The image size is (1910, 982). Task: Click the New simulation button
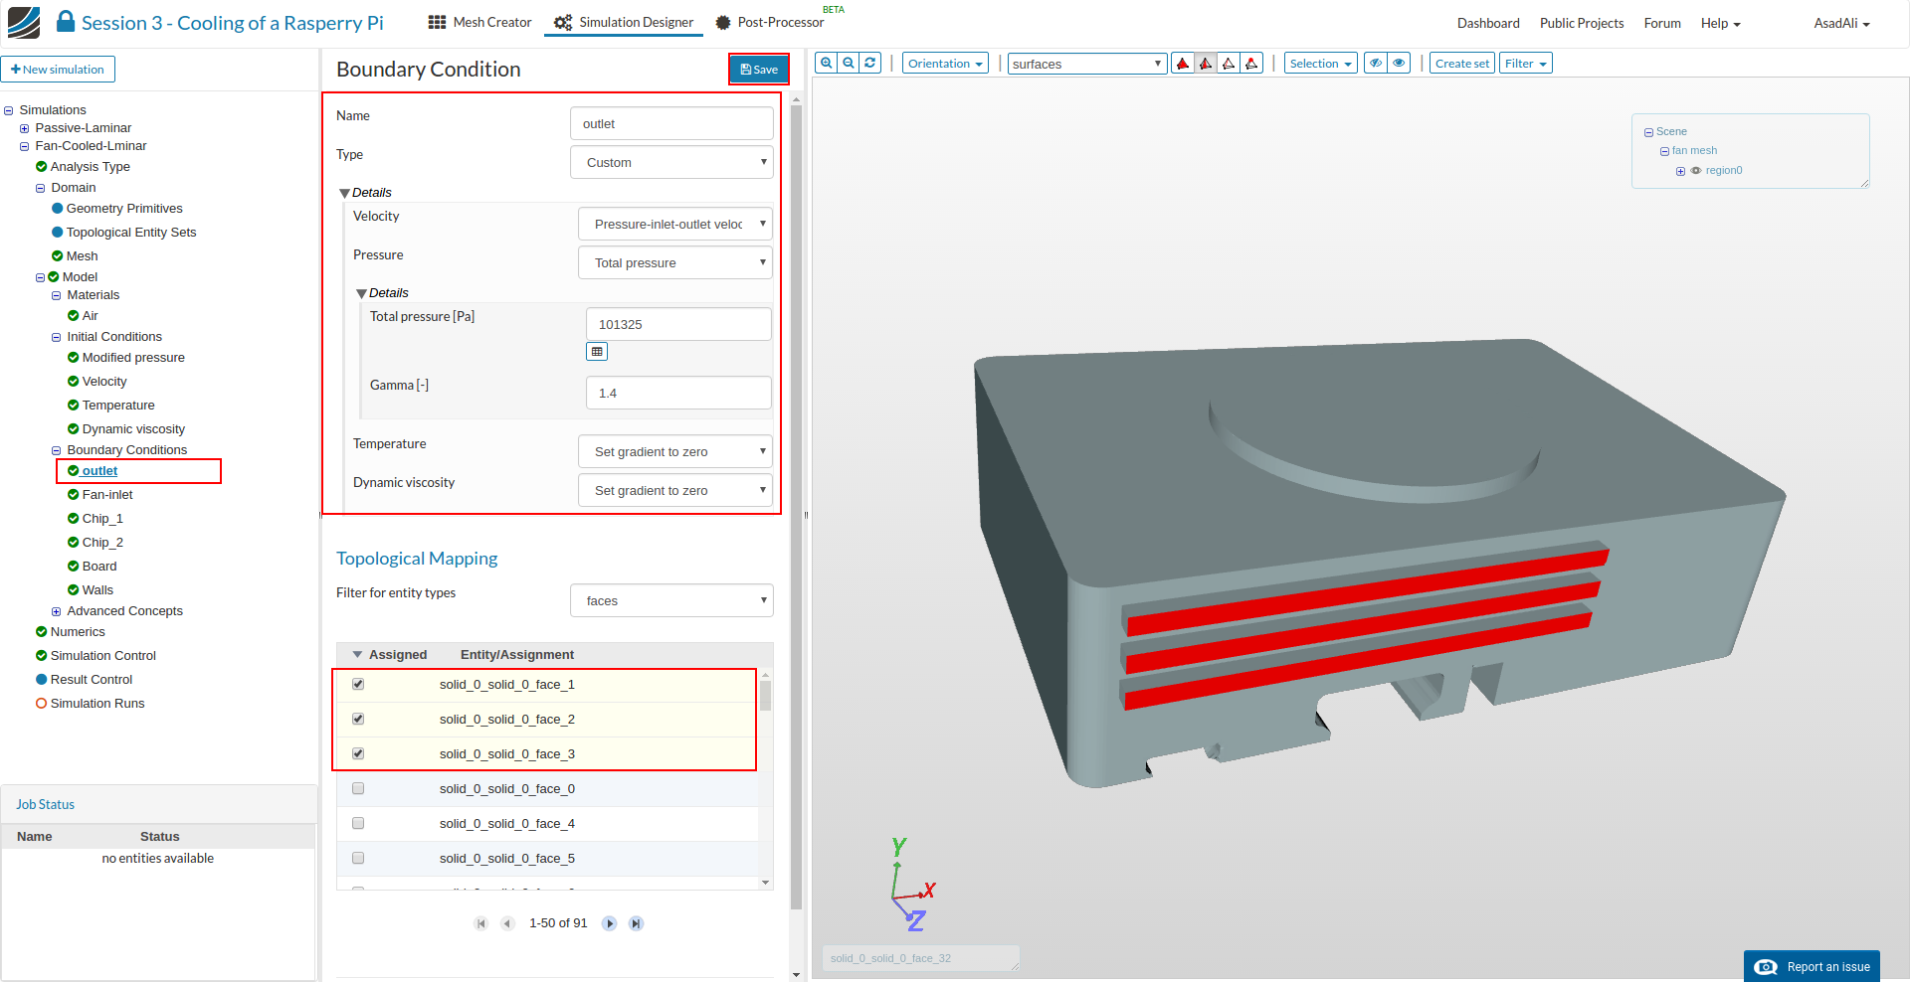(58, 70)
